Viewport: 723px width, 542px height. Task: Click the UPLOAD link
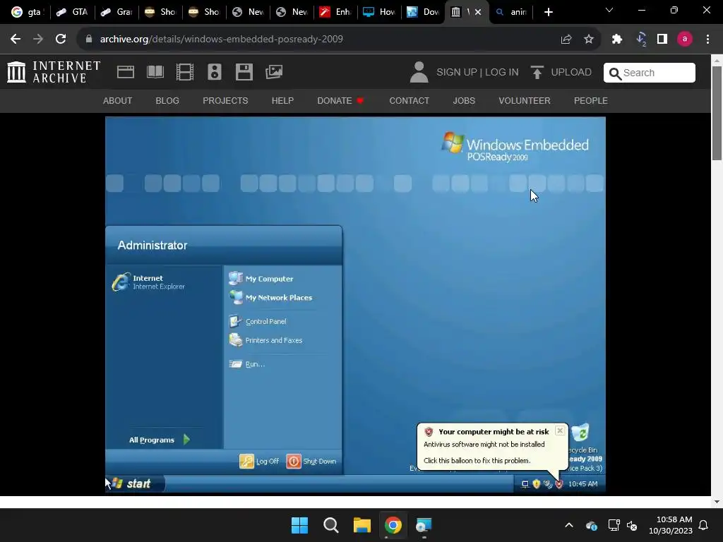pos(561,73)
